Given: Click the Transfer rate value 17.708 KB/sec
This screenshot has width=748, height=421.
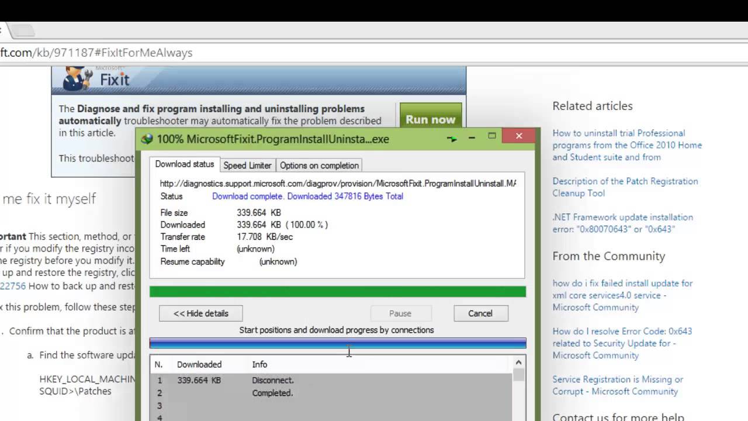Looking at the screenshot, I should point(265,237).
